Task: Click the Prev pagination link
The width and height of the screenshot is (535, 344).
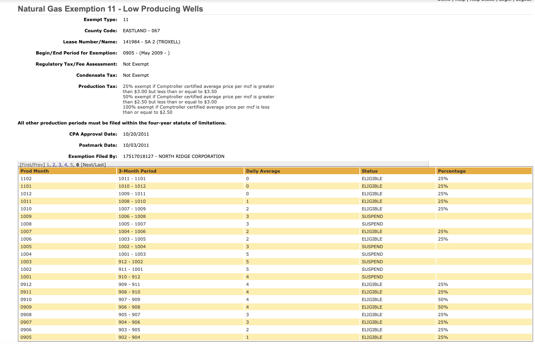Action: pyautogui.click(x=39, y=165)
